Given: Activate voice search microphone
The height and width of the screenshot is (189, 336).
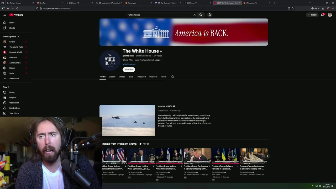Looking at the screenshot, I should [209, 15].
